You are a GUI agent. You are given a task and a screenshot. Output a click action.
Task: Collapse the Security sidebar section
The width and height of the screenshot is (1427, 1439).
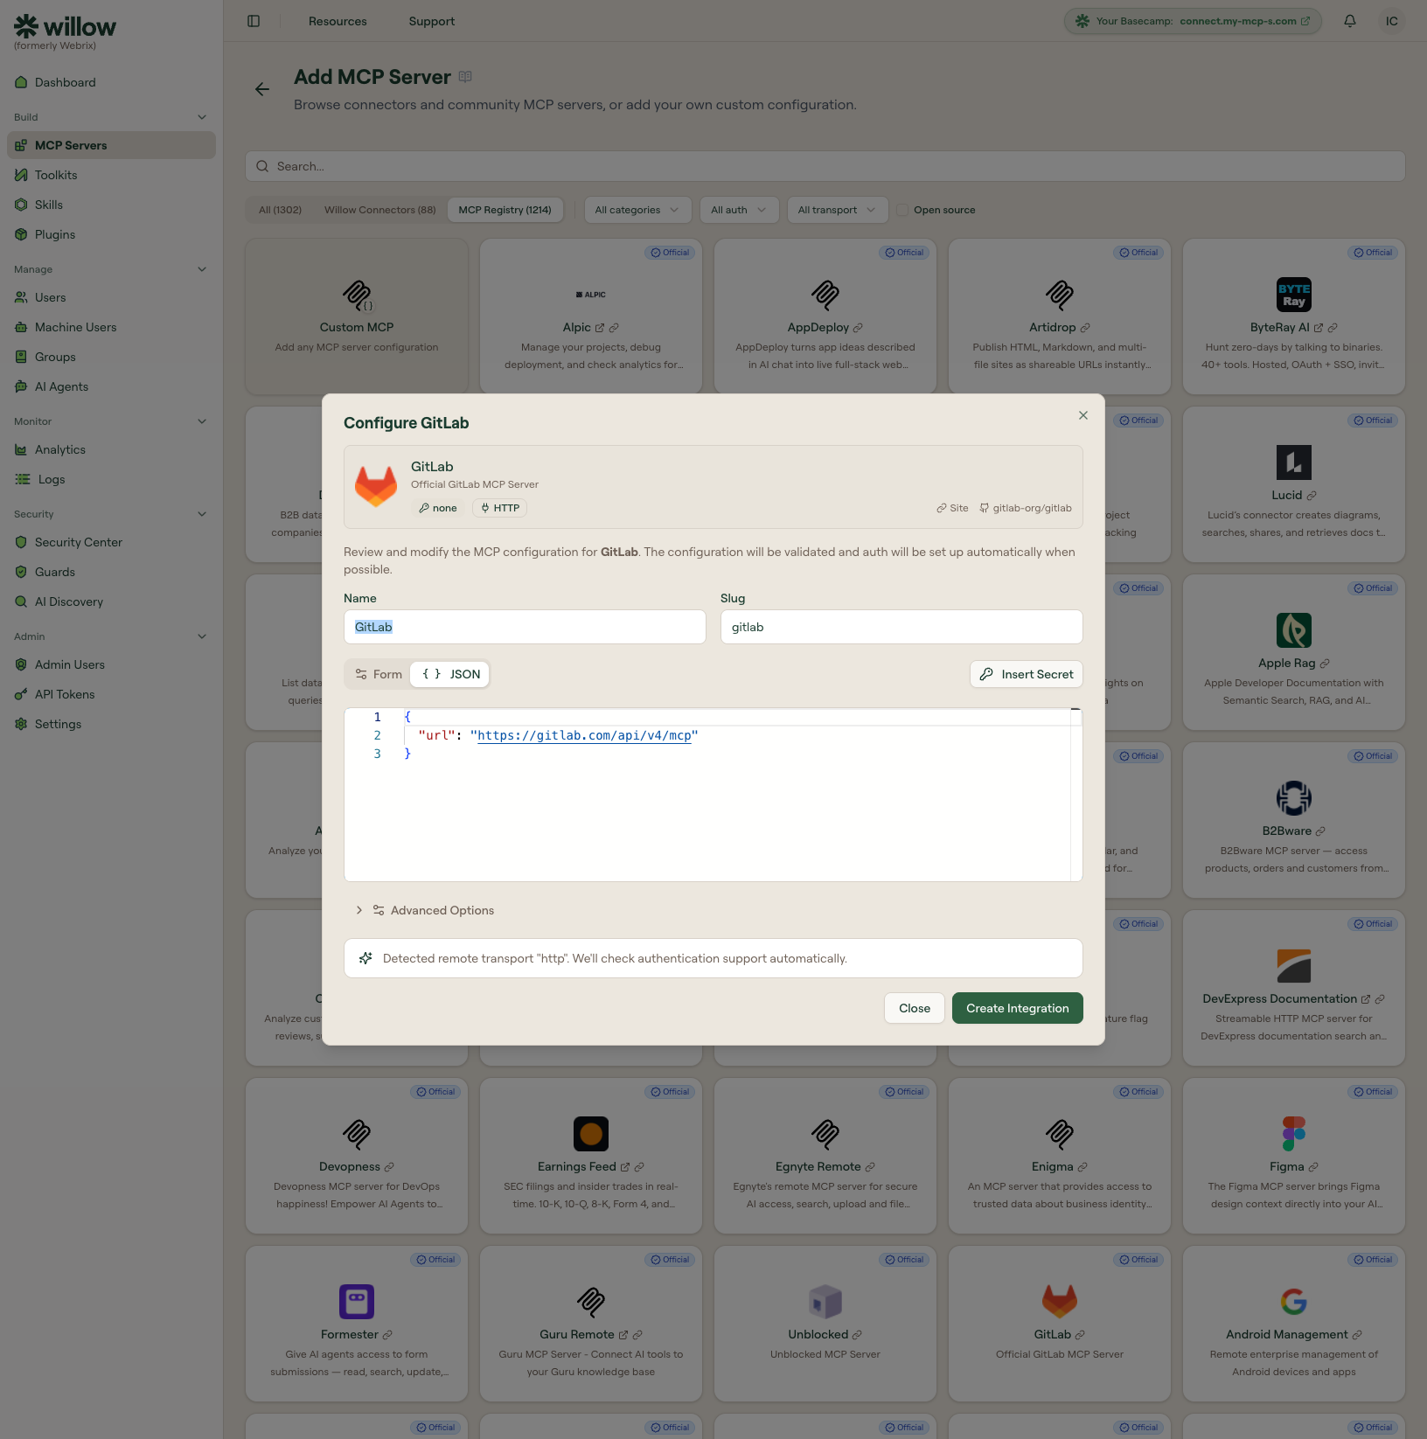(x=202, y=514)
